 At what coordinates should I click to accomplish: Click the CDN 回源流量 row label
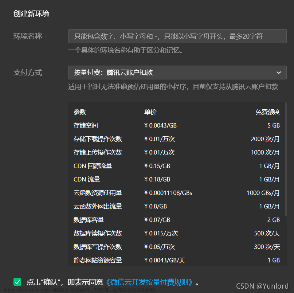(x=93, y=166)
